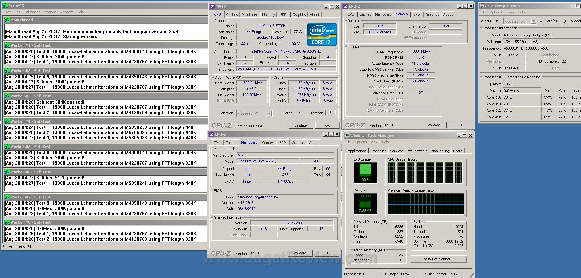Click the Core #1 temperature 78°C in Core Temp
This screenshot has width=581, height=278.
(x=522, y=104)
